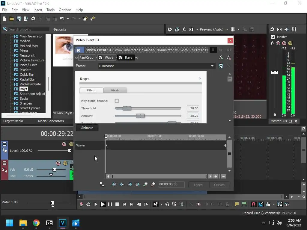Open Preview window properties gear
This screenshot has width=307, height=230.
pos(170,29)
